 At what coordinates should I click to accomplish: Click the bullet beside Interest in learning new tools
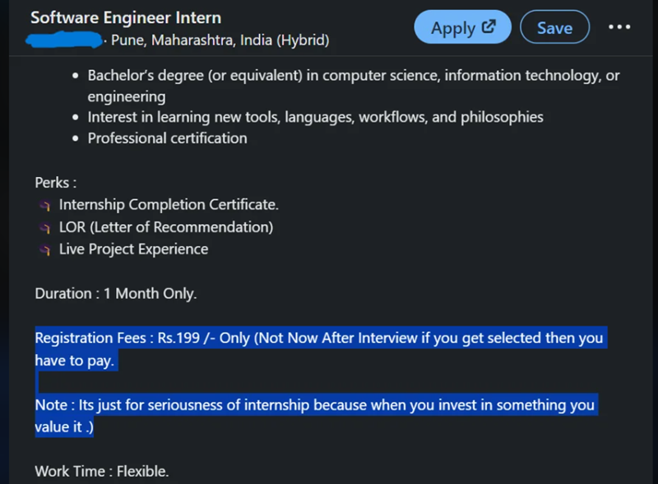(74, 117)
